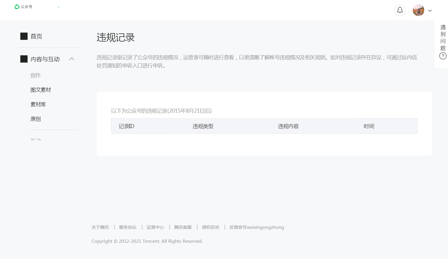
Task: Visit the 运营中心 footer link
Action: click(155, 227)
